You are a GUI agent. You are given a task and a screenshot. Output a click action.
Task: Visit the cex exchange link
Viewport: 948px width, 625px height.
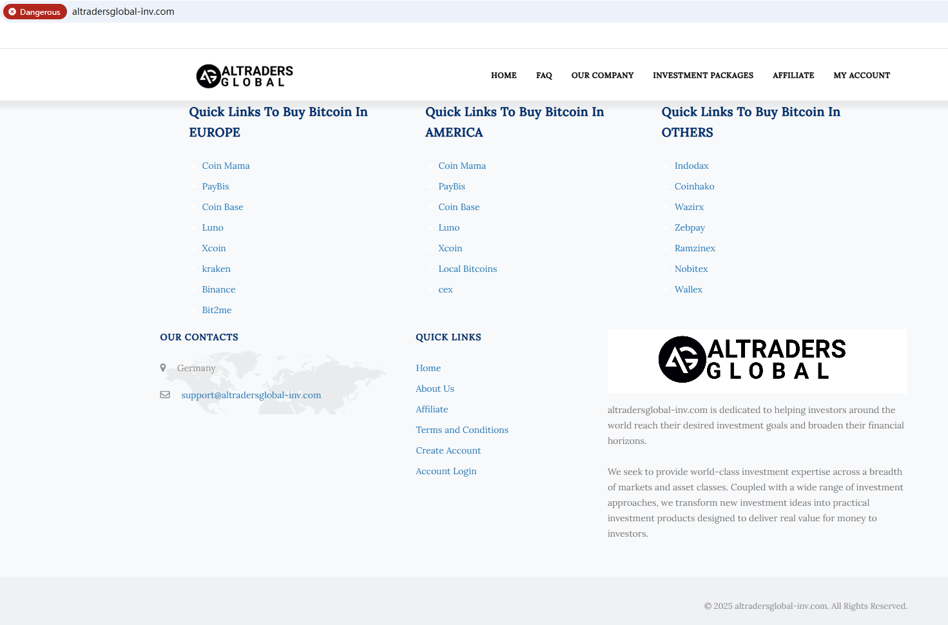pos(445,289)
